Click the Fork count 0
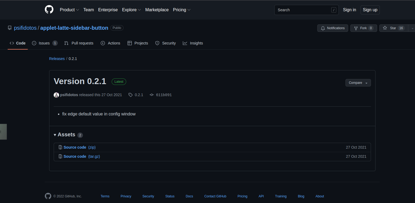415x203 pixels. (371, 28)
